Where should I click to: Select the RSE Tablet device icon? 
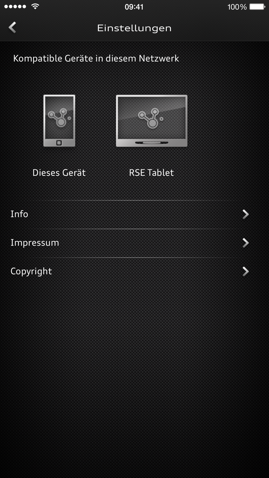pyautogui.click(x=151, y=120)
